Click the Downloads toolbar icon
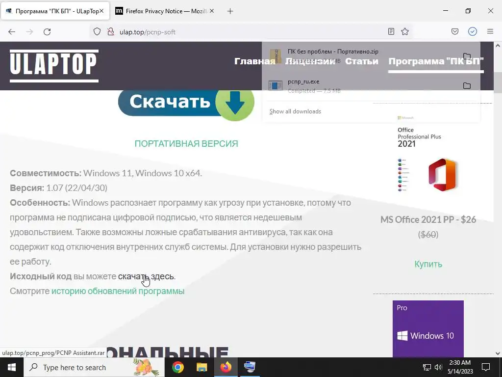Image resolution: width=502 pixels, height=377 pixels. click(473, 31)
